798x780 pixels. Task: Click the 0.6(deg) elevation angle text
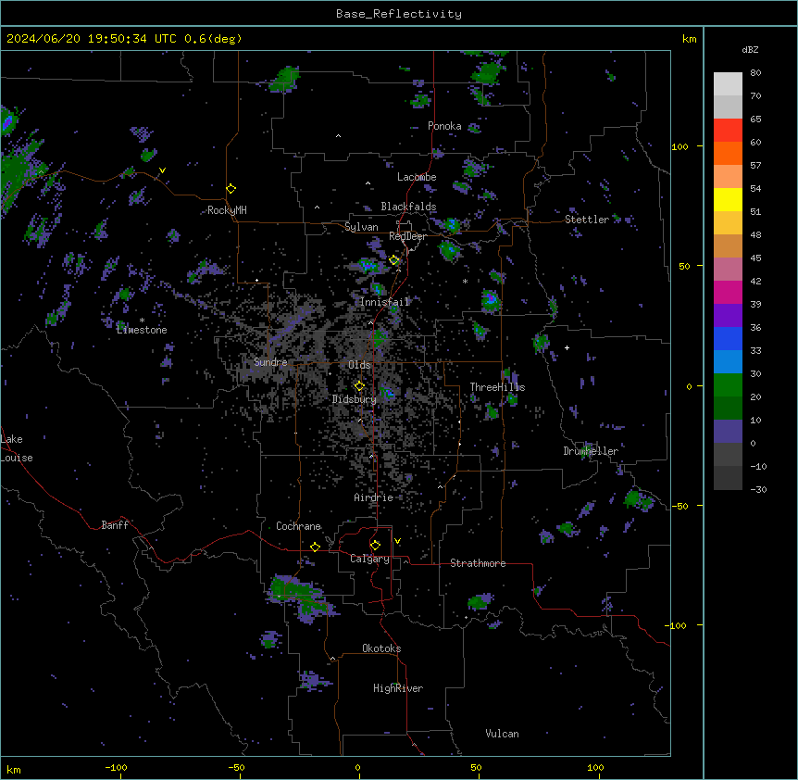[213, 39]
